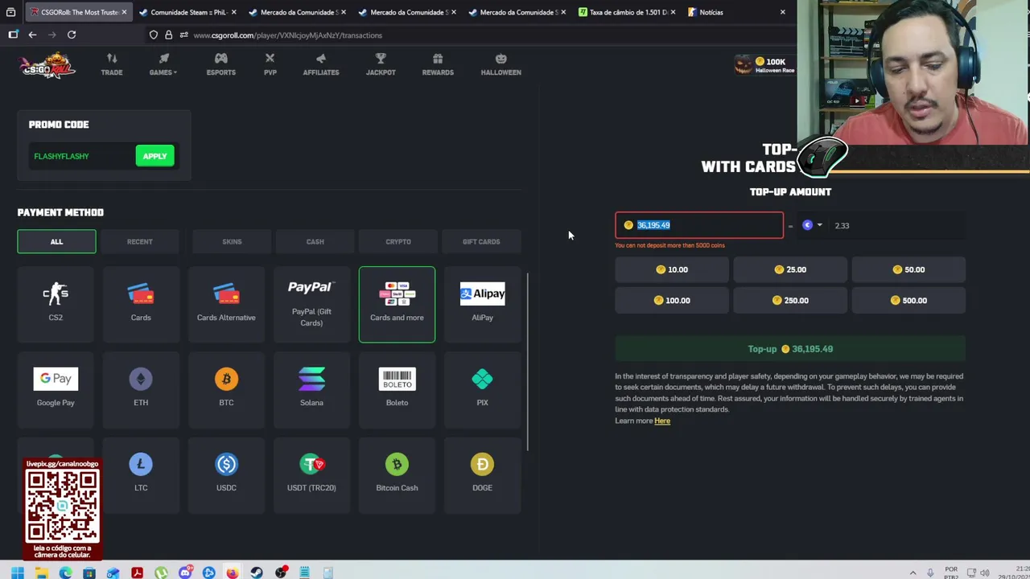Screen dimensions: 1030x579
Task: Select Cards and more payment method
Action: (x=397, y=304)
